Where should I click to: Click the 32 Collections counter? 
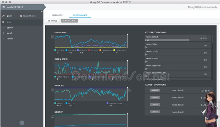pos(28,16)
